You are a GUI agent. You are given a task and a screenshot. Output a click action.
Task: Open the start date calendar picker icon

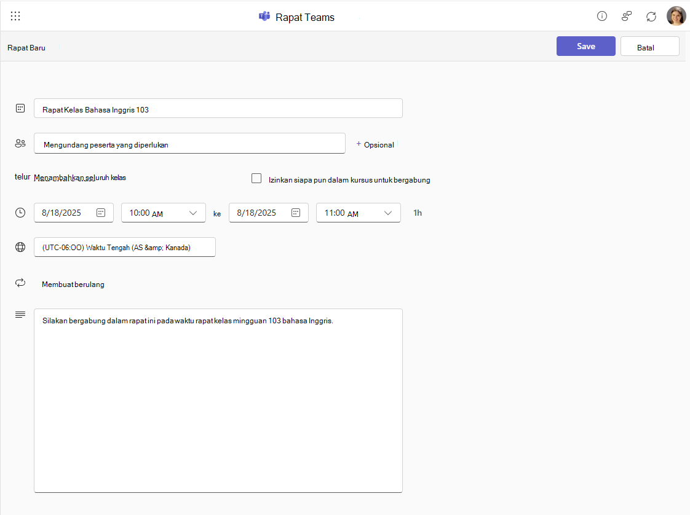coord(101,213)
